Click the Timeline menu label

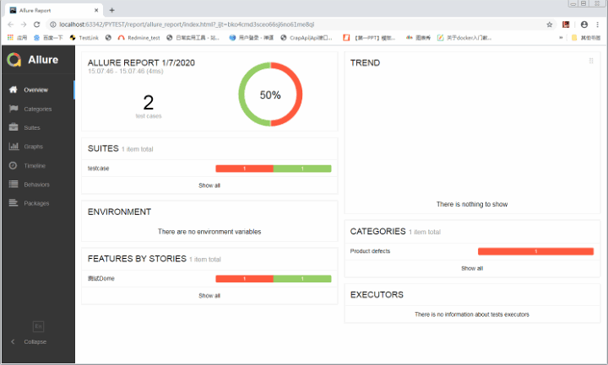tap(35, 166)
